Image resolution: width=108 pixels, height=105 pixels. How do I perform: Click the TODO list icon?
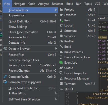pos(61,89)
